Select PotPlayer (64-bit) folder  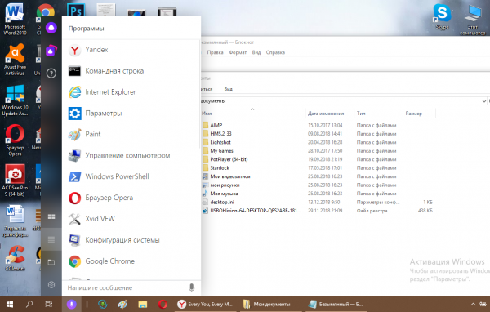coord(229,159)
